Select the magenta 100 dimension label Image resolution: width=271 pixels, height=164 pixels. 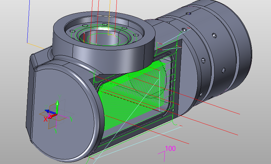(170, 149)
